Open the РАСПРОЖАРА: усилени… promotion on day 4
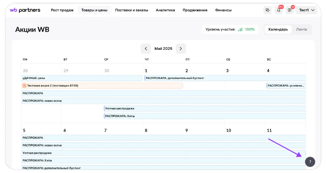This screenshot has width=326, height=173. click(x=286, y=85)
